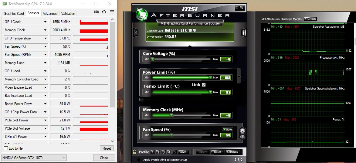The image size is (356, 163).
Task: Select Afterburner profile slot 2
Action: [x=158, y=152]
